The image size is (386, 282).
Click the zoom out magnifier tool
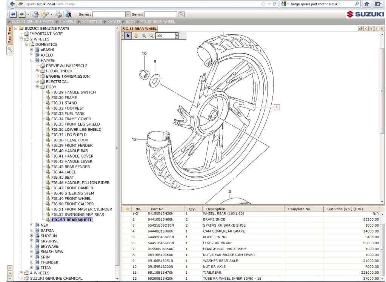point(151,36)
